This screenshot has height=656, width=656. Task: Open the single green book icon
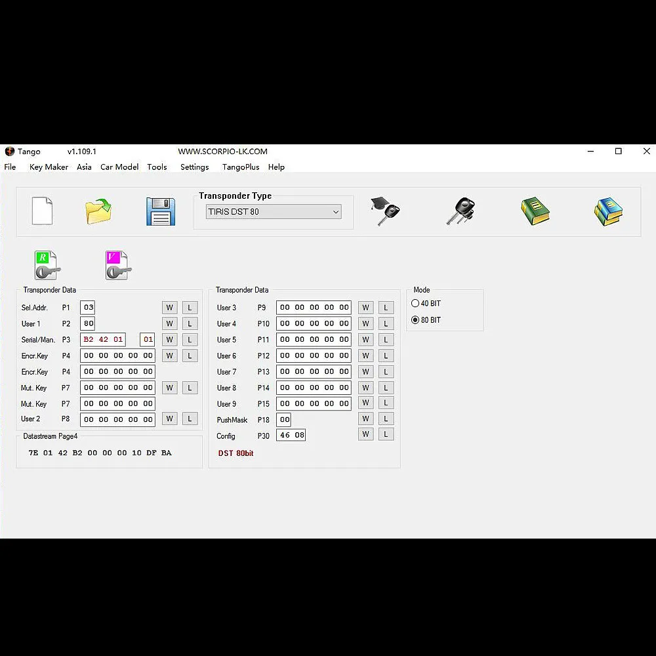point(535,211)
